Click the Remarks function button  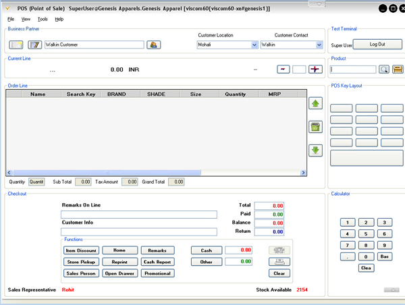click(157, 250)
